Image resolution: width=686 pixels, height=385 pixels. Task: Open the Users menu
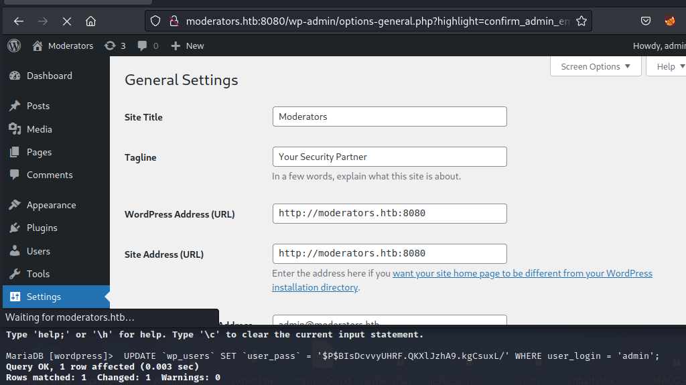(38, 251)
